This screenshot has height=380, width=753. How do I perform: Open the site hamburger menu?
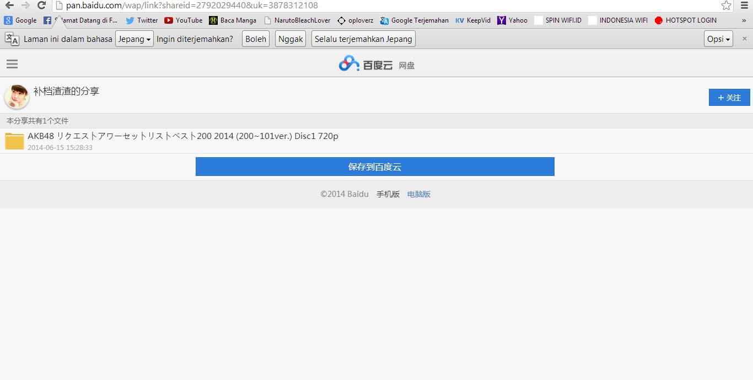coord(12,63)
